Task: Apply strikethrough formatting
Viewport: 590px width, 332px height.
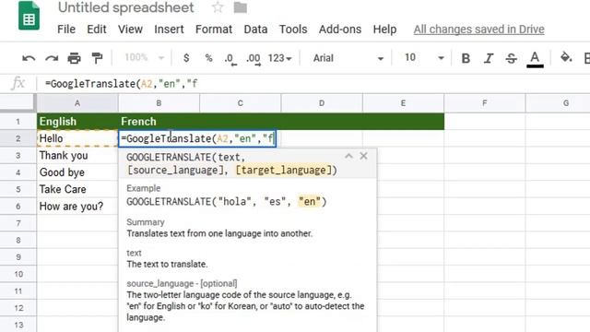Action: coord(511,58)
